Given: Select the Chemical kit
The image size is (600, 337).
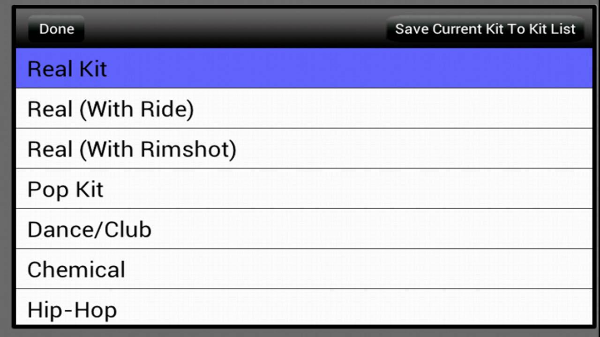Looking at the screenshot, I should coord(304,270).
